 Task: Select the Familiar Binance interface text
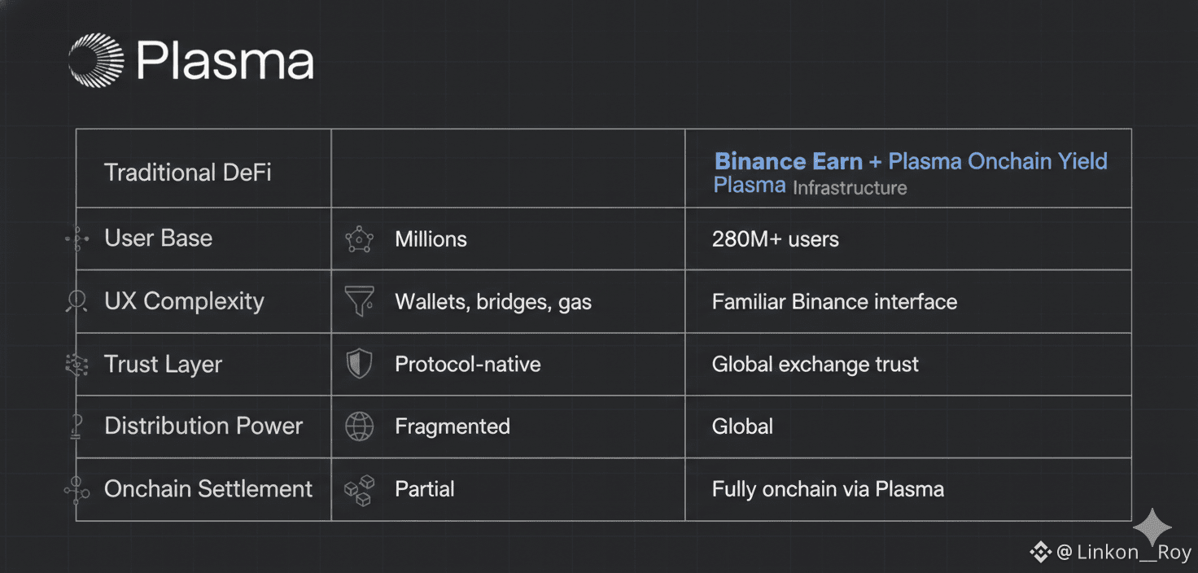pos(834,302)
